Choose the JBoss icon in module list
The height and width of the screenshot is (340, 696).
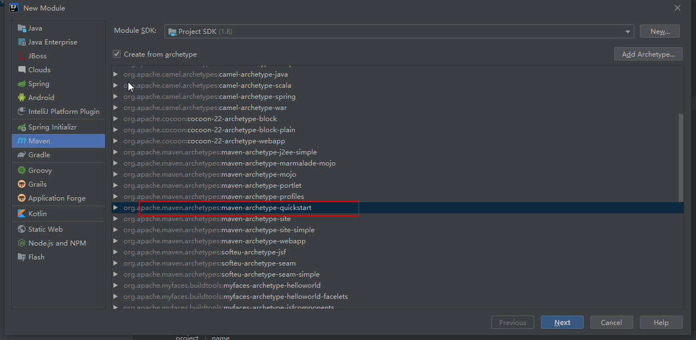(x=22, y=56)
